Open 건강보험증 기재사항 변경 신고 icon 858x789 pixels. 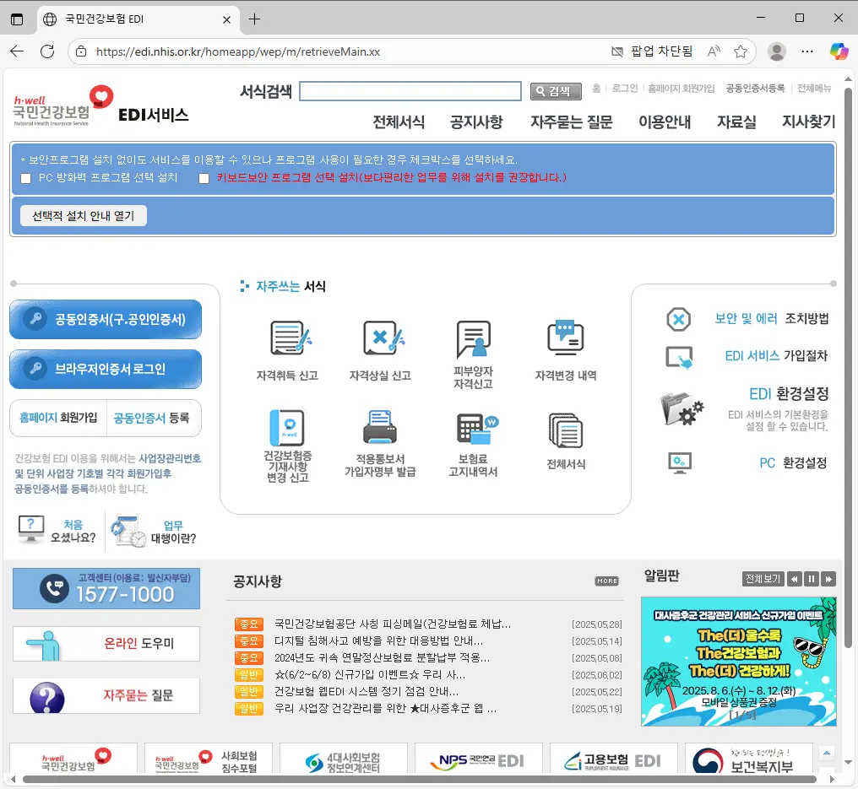[x=287, y=428]
